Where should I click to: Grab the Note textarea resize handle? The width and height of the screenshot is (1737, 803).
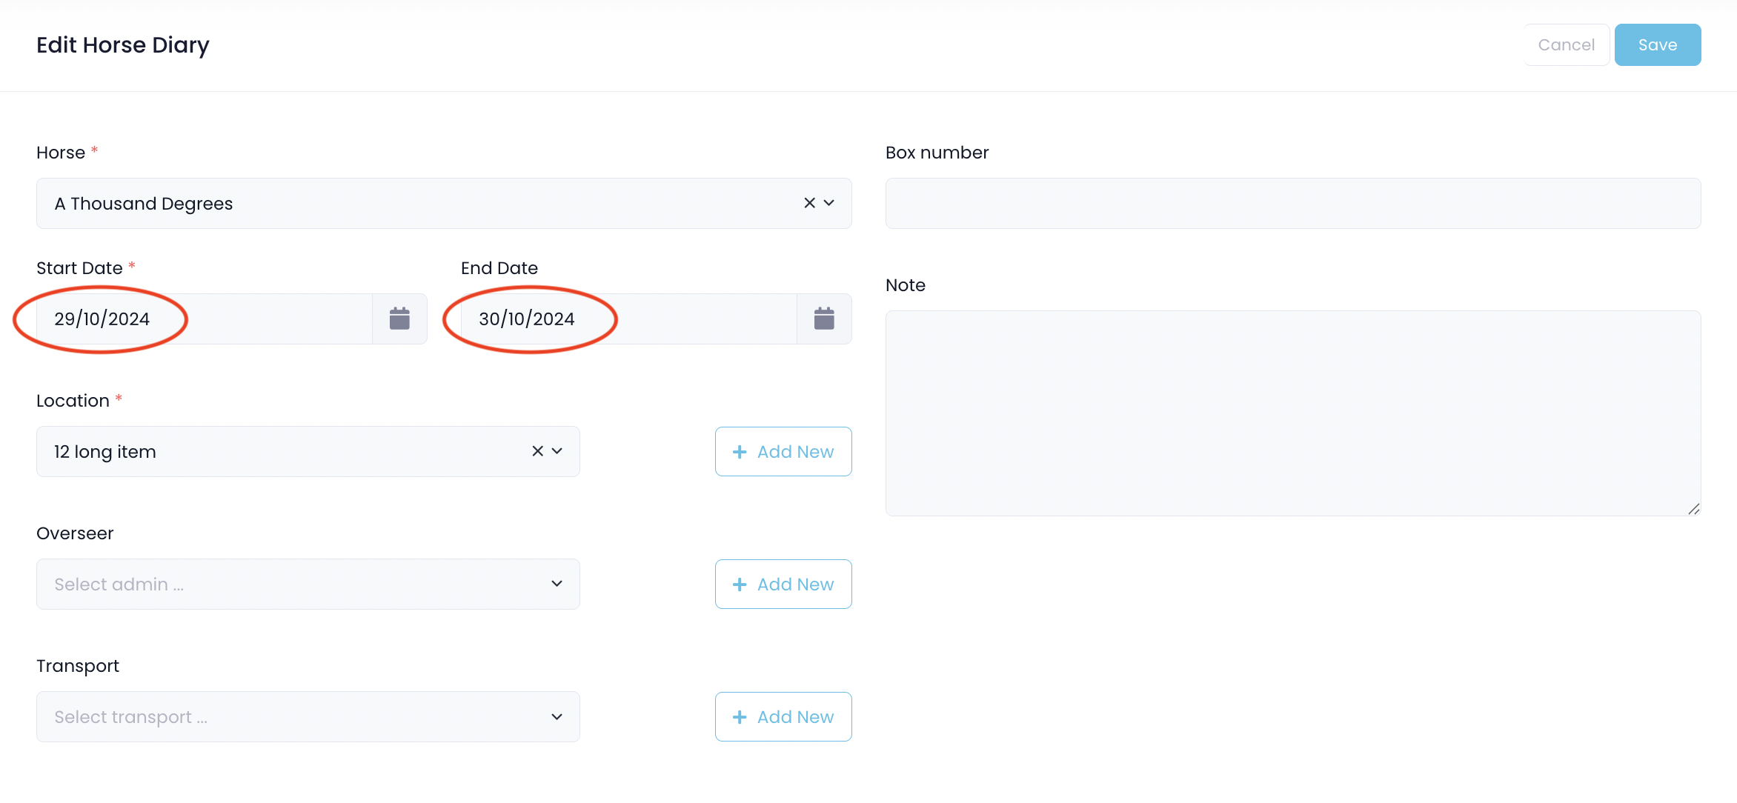(1693, 509)
